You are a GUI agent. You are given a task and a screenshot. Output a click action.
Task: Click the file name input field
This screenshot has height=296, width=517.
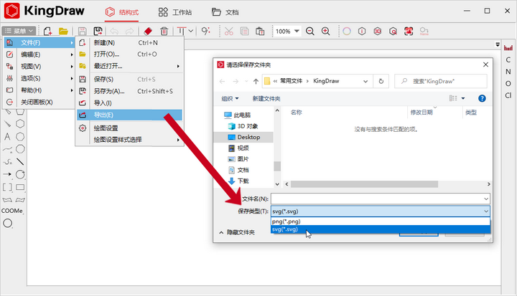pos(380,199)
